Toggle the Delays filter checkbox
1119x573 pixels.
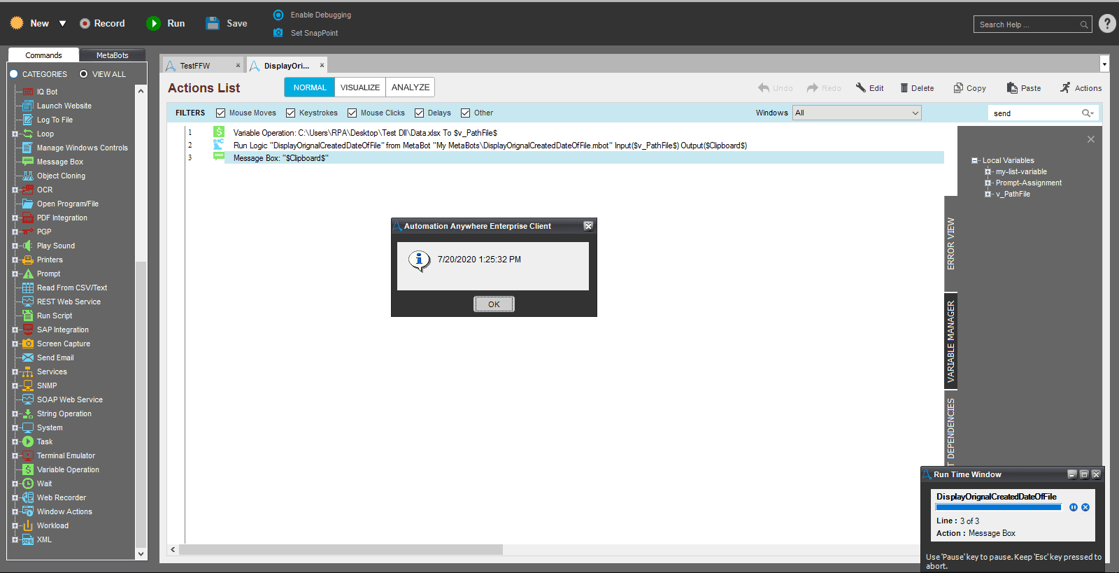coord(419,113)
